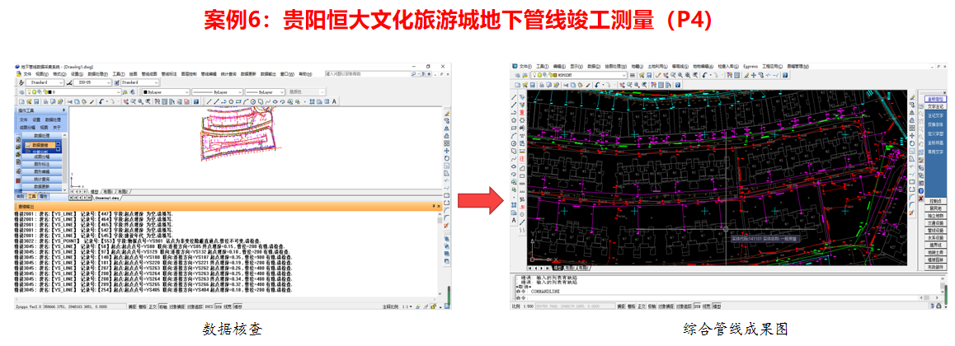Select Arc tool in right vertical toolbar
The image size is (955, 346).
point(514,136)
